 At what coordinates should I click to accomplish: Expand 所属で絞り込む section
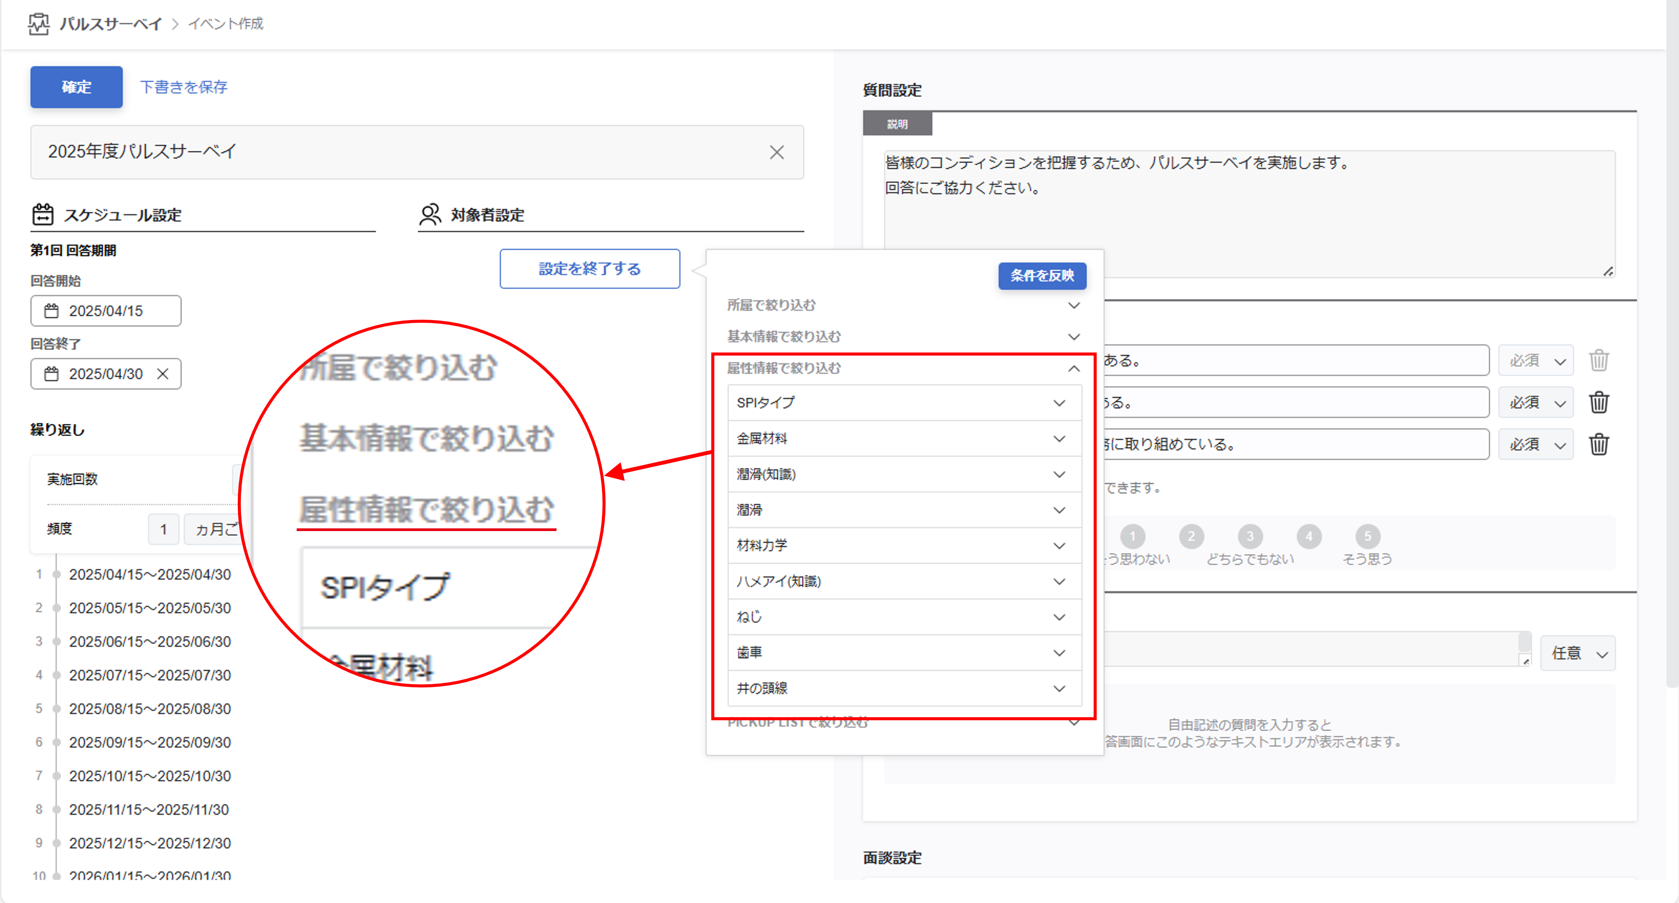pyautogui.click(x=903, y=305)
